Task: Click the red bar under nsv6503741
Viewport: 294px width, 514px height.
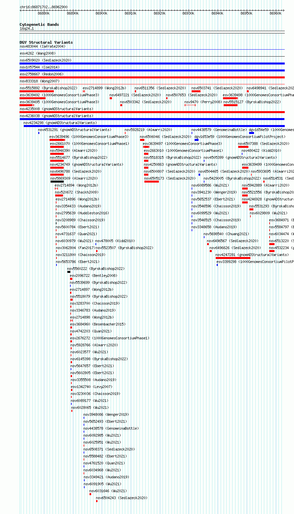Action: tap(196, 91)
